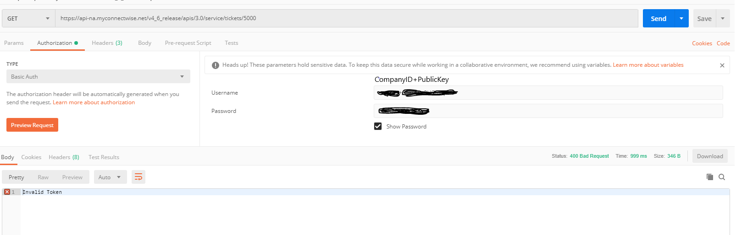
Task: Click the red error marker on line 1
Action: coord(7,192)
